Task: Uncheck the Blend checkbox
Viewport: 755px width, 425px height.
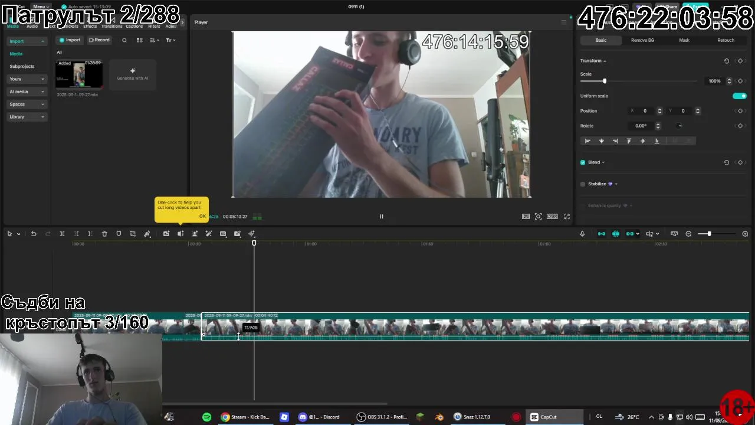Action: [583, 162]
